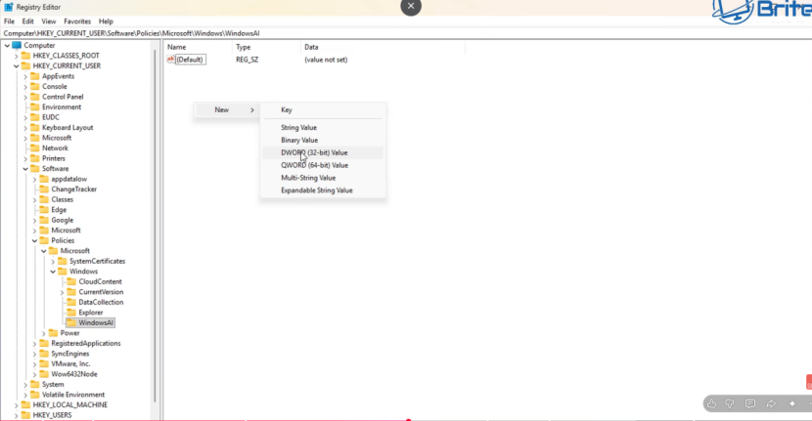812x421 pixels.
Task: Click the Explorer folder icon
Action: (x=71, y=313)
